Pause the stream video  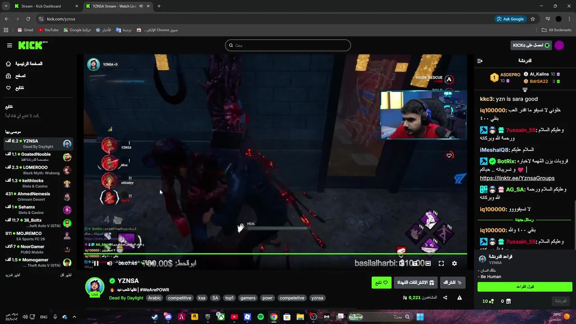click(96, 264)
